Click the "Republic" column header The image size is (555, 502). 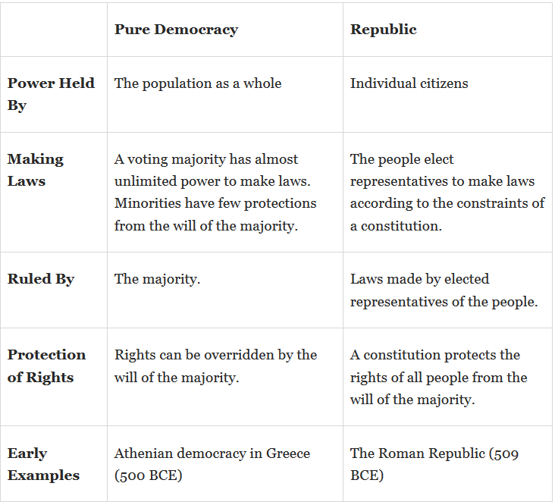[383, 30]
